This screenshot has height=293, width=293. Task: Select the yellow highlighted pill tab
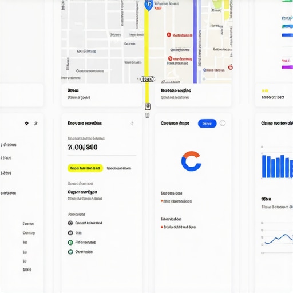pyautogui.click(x=85, y=168)
